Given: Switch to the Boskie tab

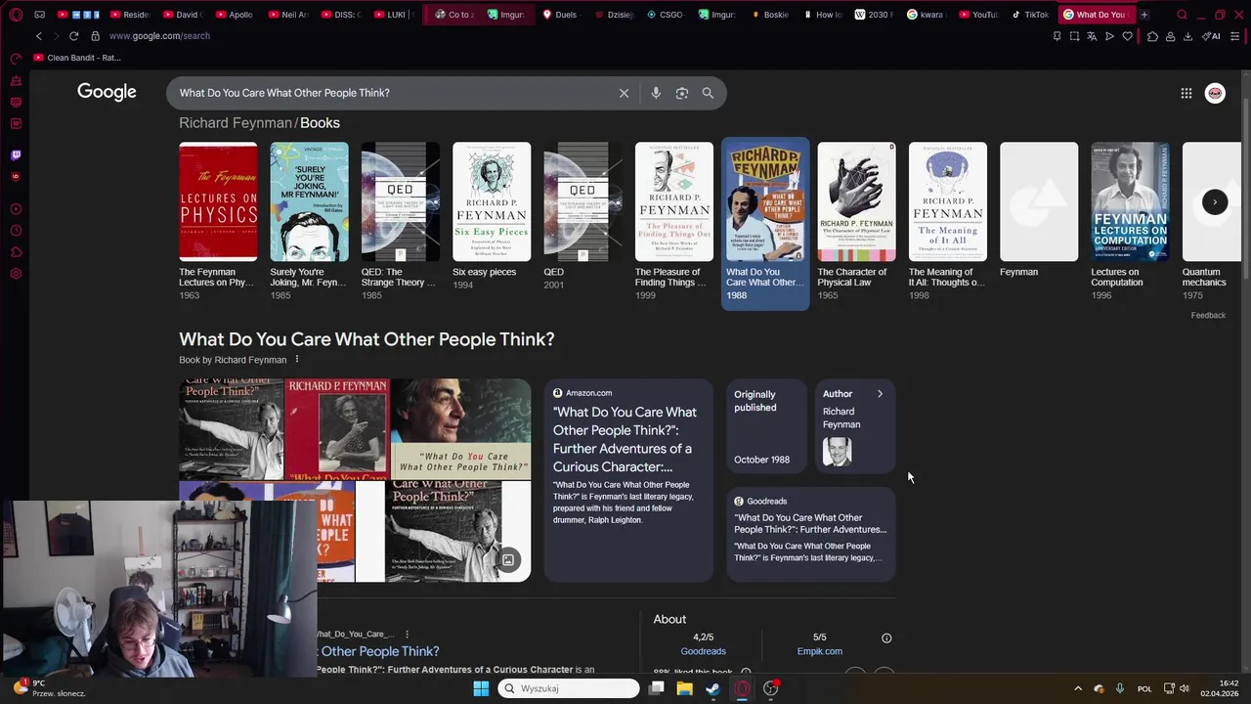Looking at the screenshot, I should pos(769,15).
